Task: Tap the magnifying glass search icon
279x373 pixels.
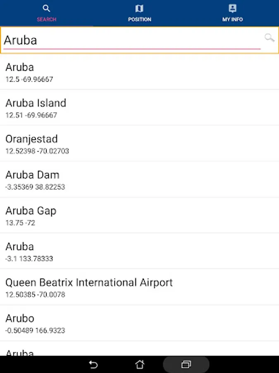Action: 269,38
